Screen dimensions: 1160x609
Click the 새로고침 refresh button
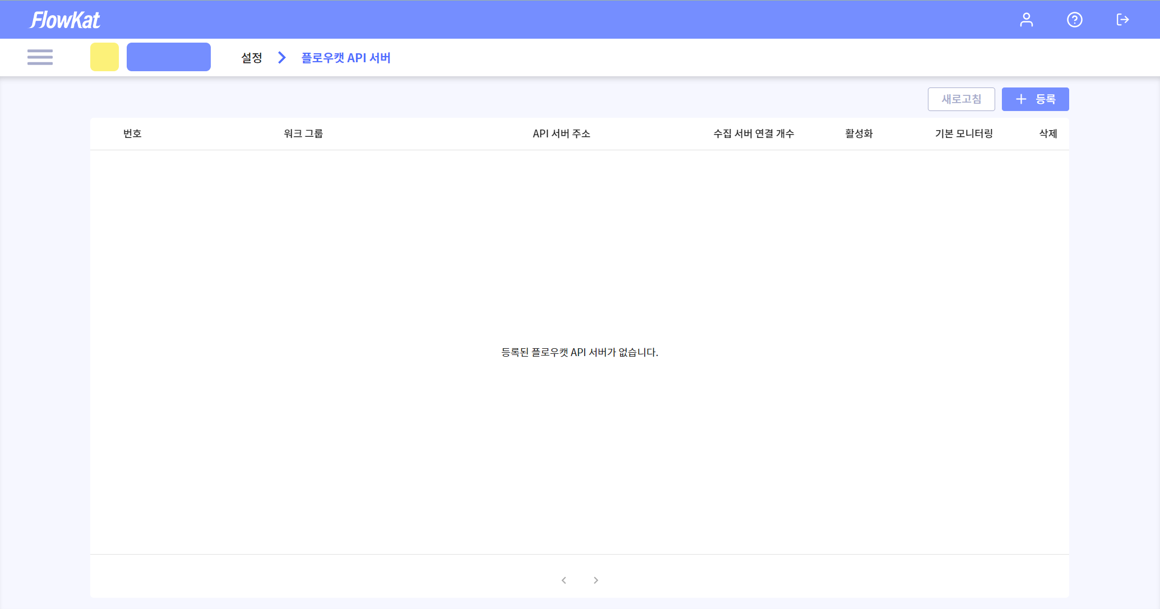[961, 99]
